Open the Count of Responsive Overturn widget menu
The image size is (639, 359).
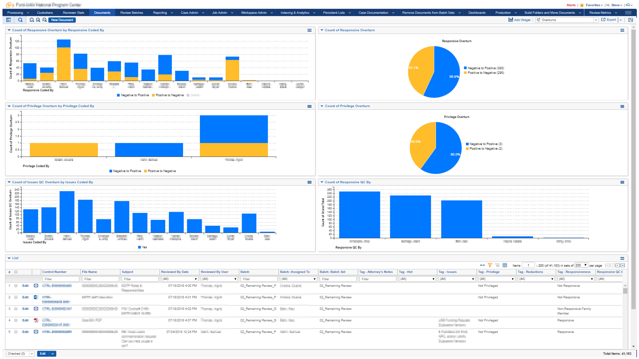point(622,30)
